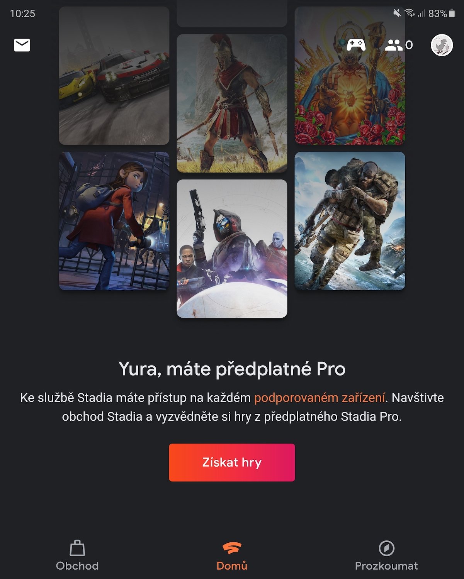Viewport: 464px width, 579px height.
Task: Tap the Wi-Fi status icon
Action: pos(410,14)
